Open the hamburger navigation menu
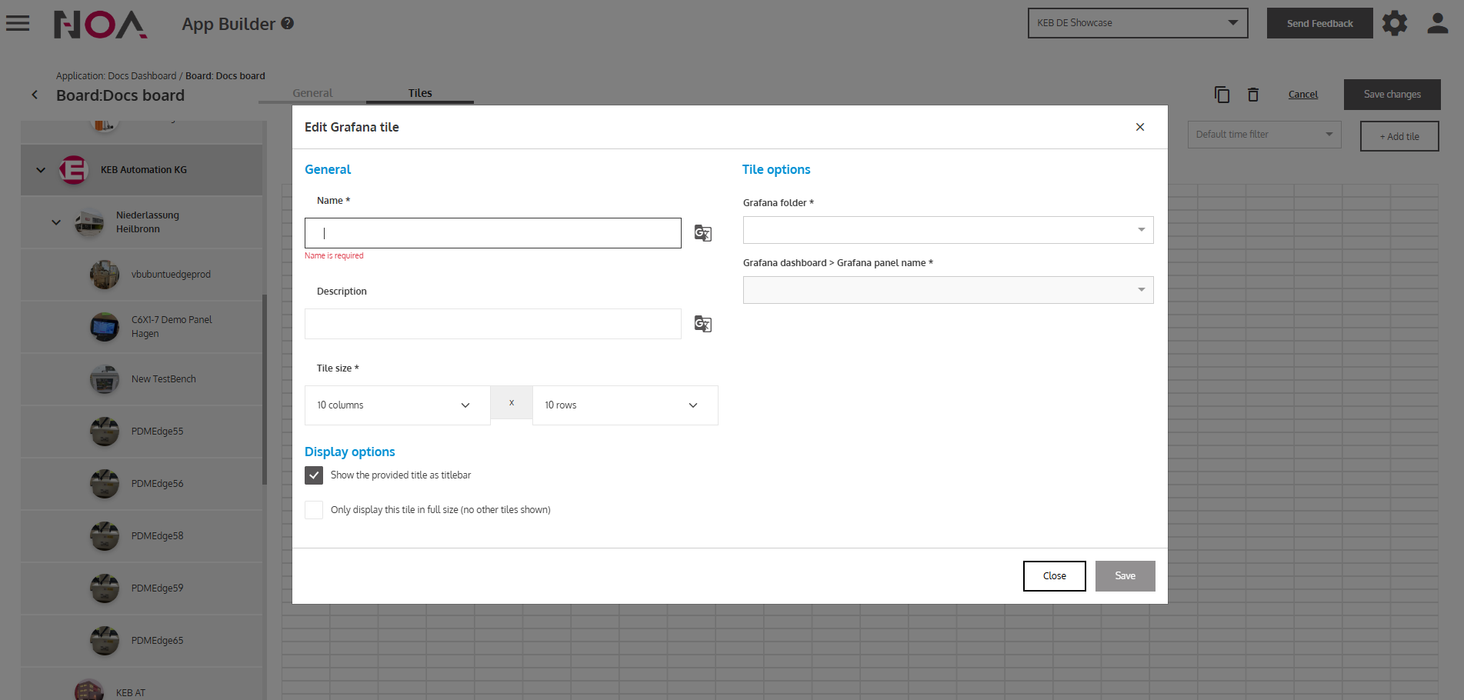Screen dimensions: 1464x700 tap(18, 23)
